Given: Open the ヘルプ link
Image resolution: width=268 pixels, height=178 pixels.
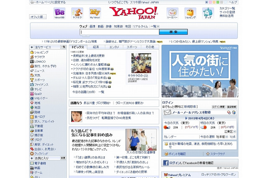Looking at the screenshot, I should point(233,2).
